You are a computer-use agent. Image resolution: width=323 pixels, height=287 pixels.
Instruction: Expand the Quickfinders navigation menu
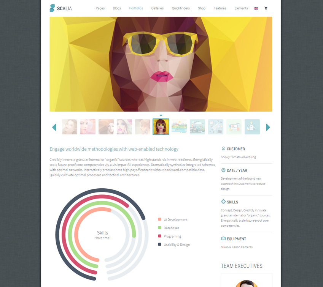(181, 8)
